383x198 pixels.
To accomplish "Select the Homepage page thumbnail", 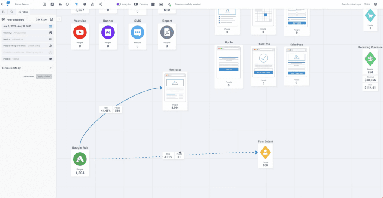I will tap(175, 88).
